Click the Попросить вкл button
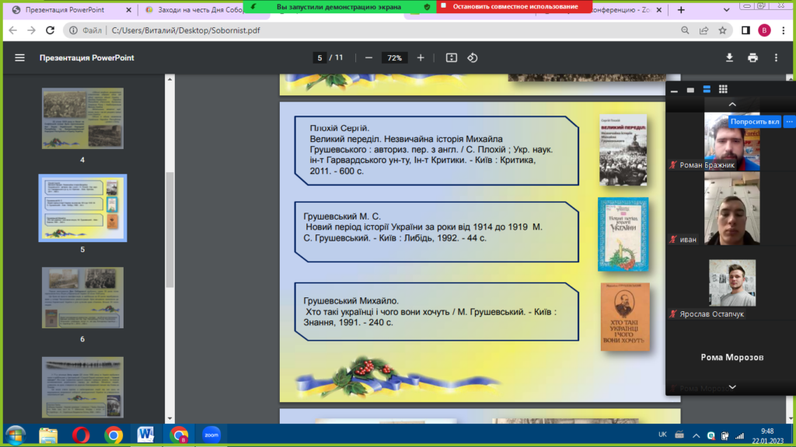This screenshot has height=447, width=796. click(x=754, y=122)
